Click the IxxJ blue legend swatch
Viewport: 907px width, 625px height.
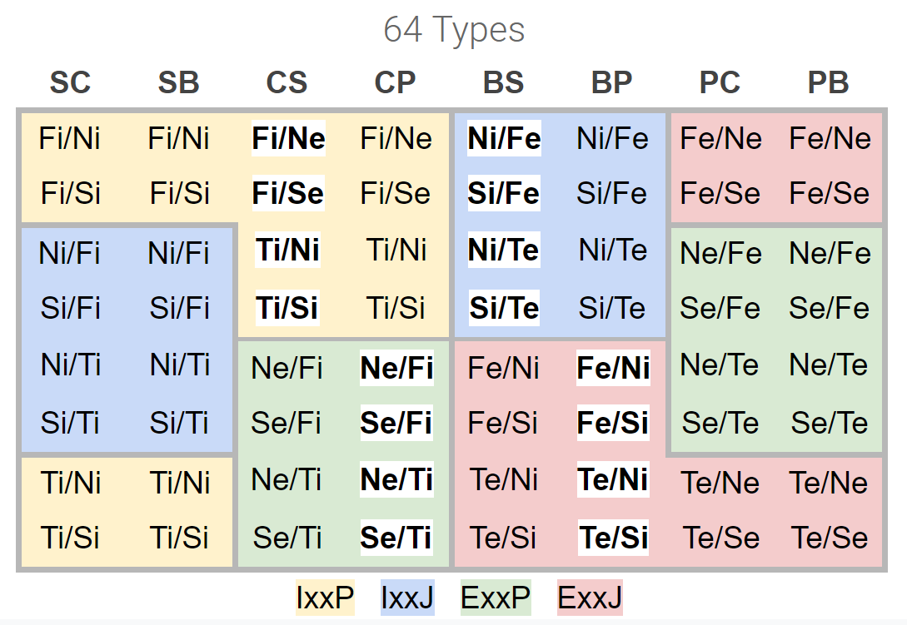point(406,598)
